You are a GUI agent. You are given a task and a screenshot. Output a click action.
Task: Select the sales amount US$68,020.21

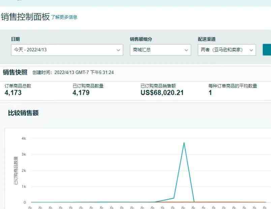tap(162, 93)
